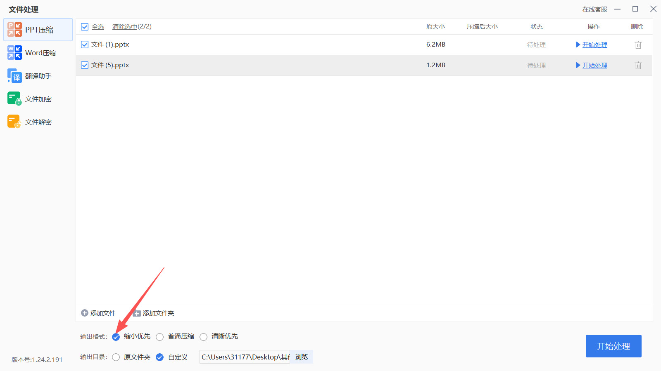This screenshot has height=371, width=661.
Task: Click the 原大小 column header
Action: pos(435,27)
